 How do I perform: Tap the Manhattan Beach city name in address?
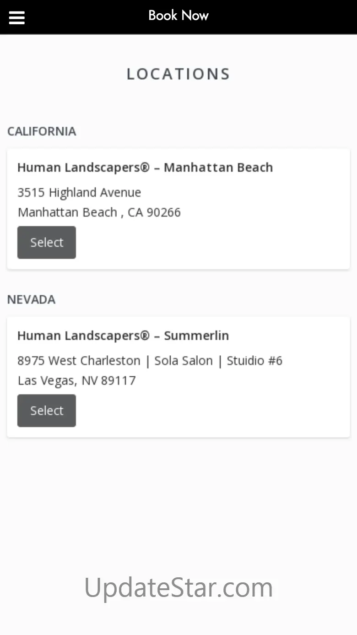point(67,212)
